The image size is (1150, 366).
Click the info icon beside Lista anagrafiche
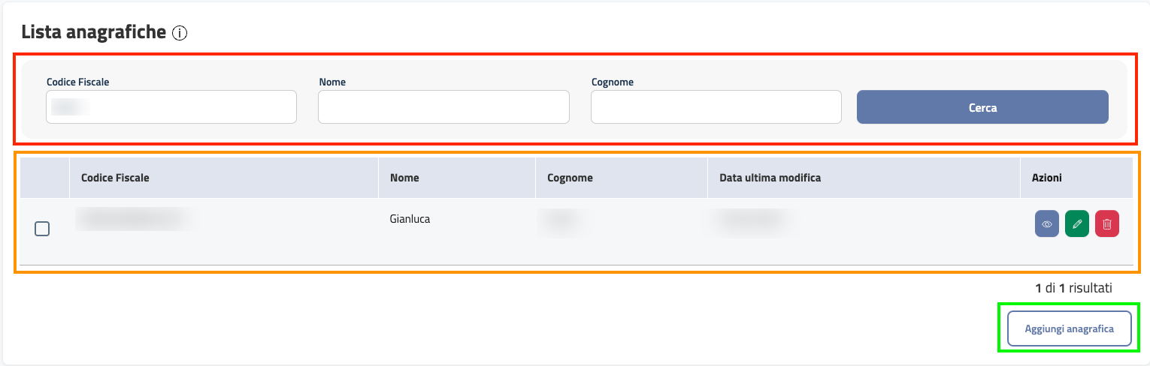coord(179,33)
